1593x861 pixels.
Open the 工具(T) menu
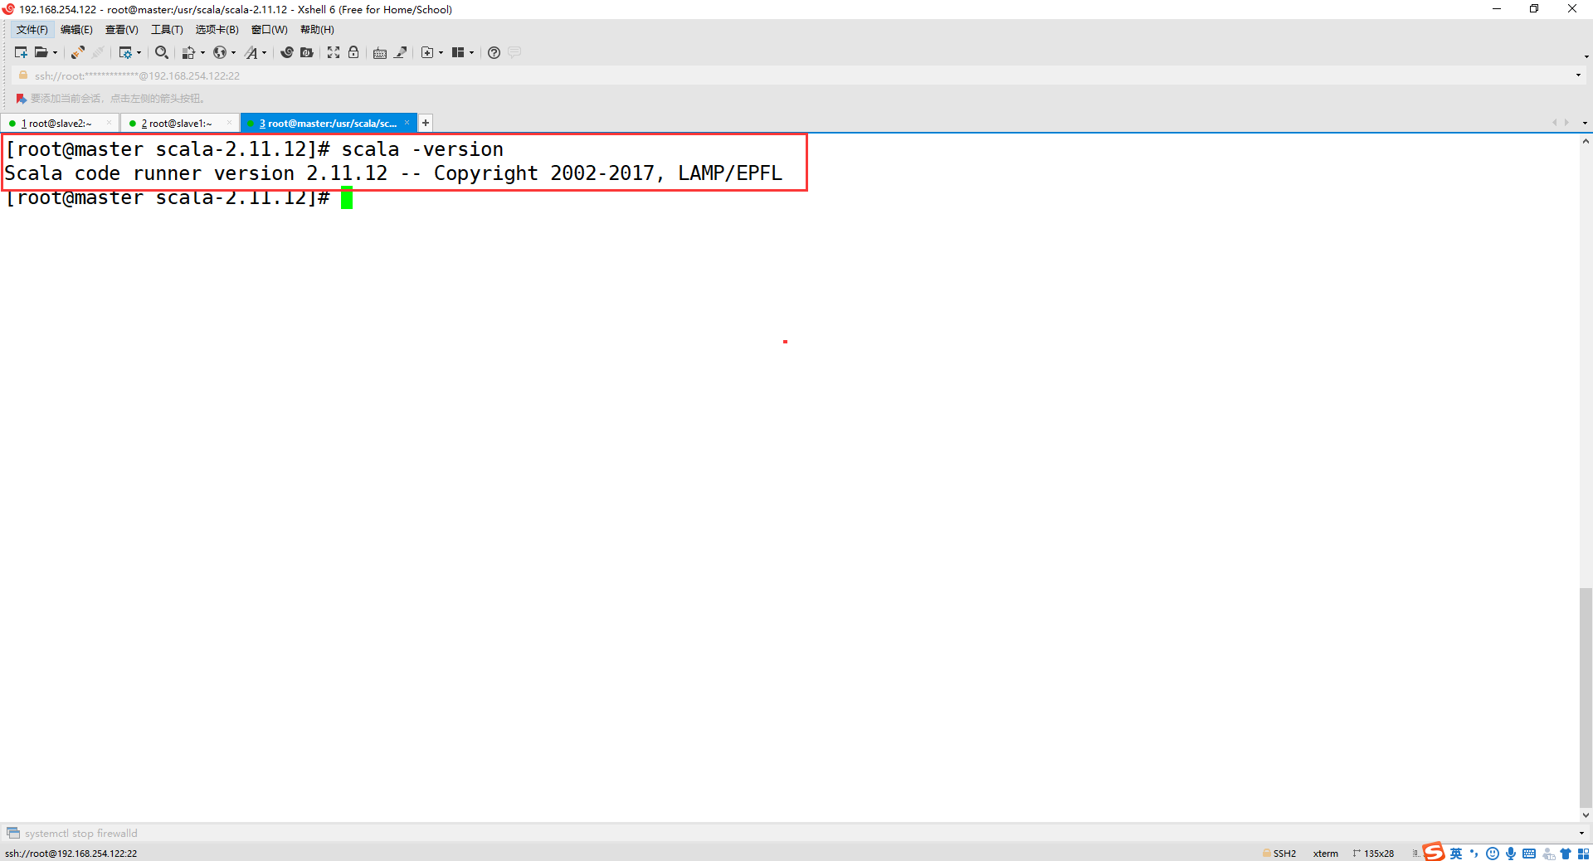click(167, 29)
